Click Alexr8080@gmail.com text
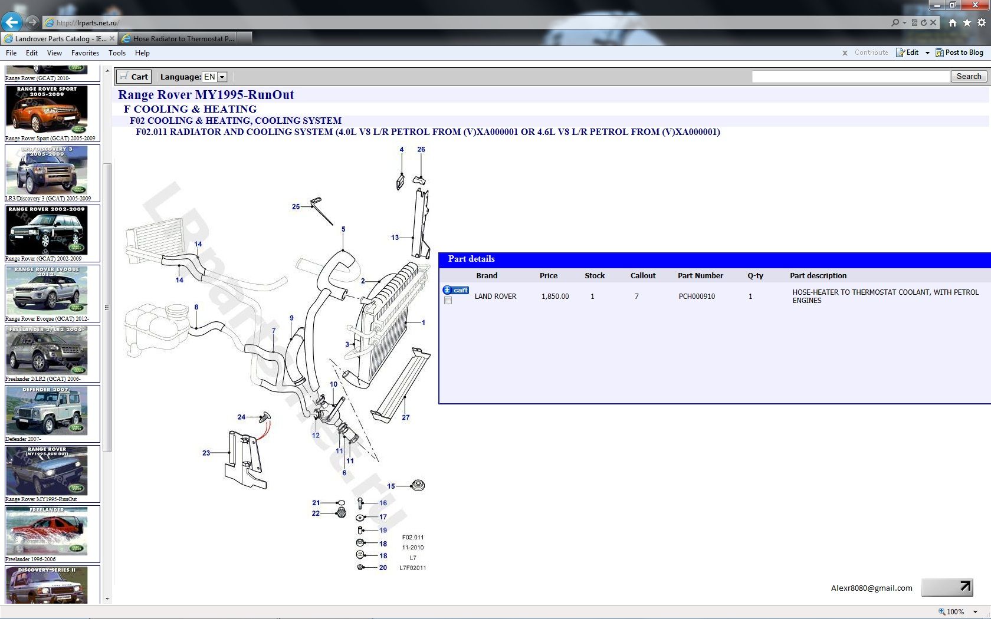Viewport: 991px width, 619px height. coord(871,588)
